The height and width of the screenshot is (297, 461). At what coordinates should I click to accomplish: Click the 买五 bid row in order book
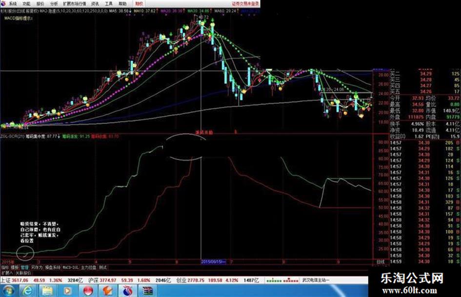coord(425,92)
